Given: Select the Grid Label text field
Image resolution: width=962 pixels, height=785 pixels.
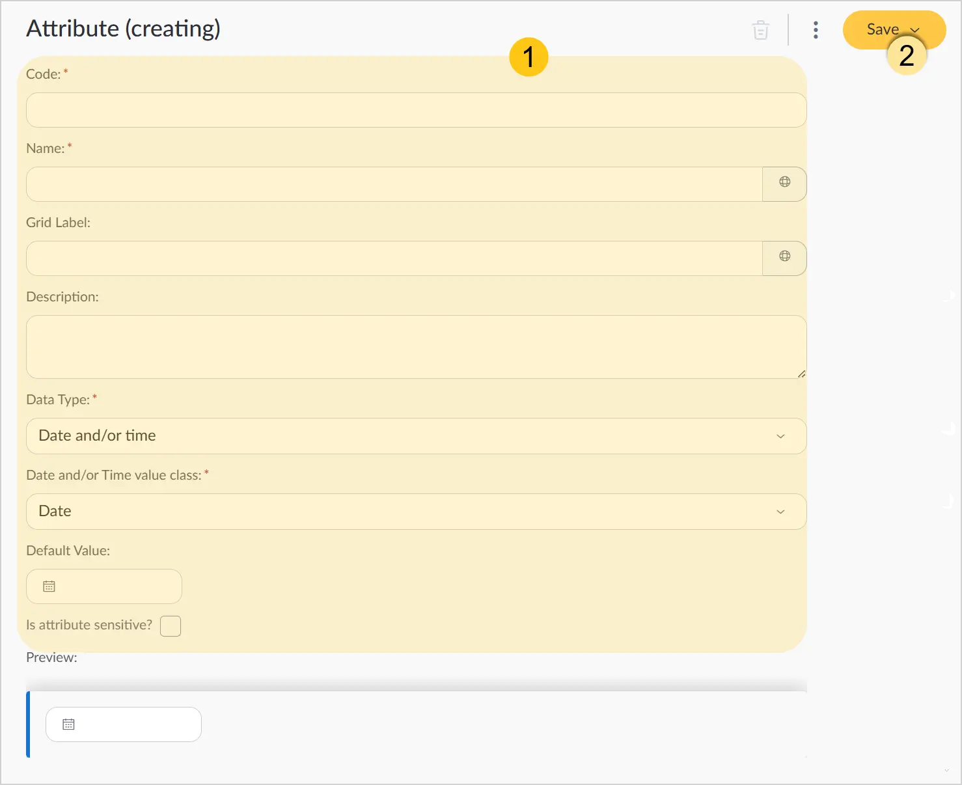Looking at the screenshot, I should [394, 258].
